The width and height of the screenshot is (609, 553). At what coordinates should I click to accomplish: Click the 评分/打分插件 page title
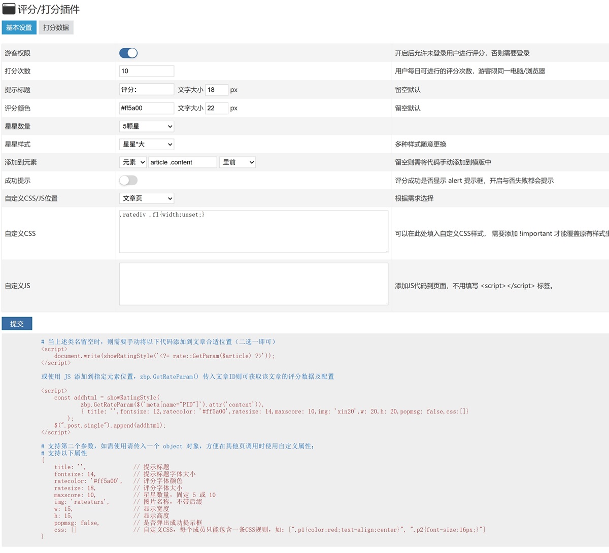click(49, 9)
